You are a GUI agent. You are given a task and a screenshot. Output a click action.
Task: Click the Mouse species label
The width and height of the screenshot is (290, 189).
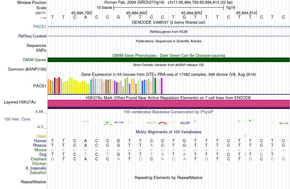click(40, 150)
